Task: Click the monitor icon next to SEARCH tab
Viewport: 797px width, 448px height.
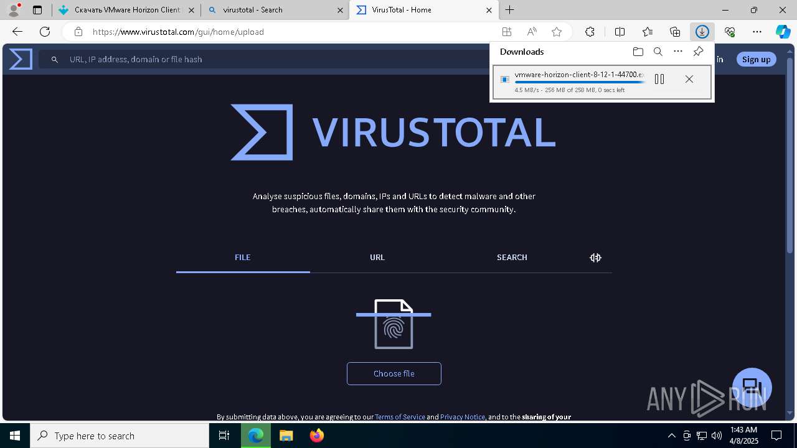Action: tap(595, 258)
